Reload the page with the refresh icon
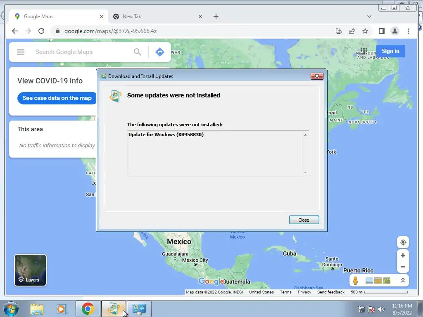This screenshot has height=317, width=423. (41, 31)
